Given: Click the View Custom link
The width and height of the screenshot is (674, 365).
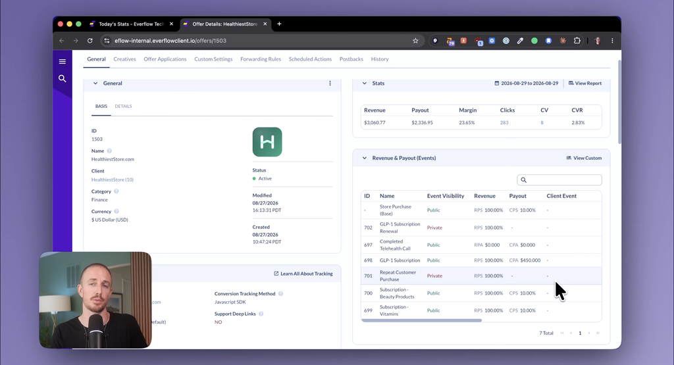Looking at the screenshot, I should [x=584, y=158].
